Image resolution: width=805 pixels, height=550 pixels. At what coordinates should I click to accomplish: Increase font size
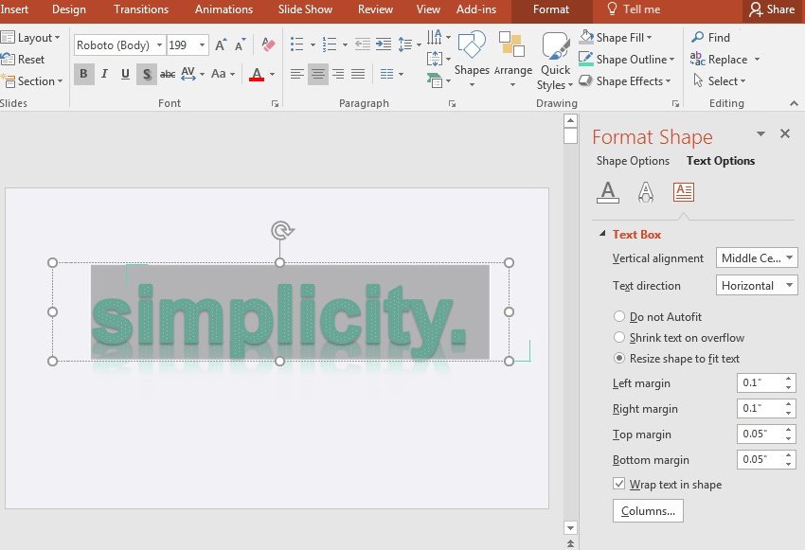(221, 45)
